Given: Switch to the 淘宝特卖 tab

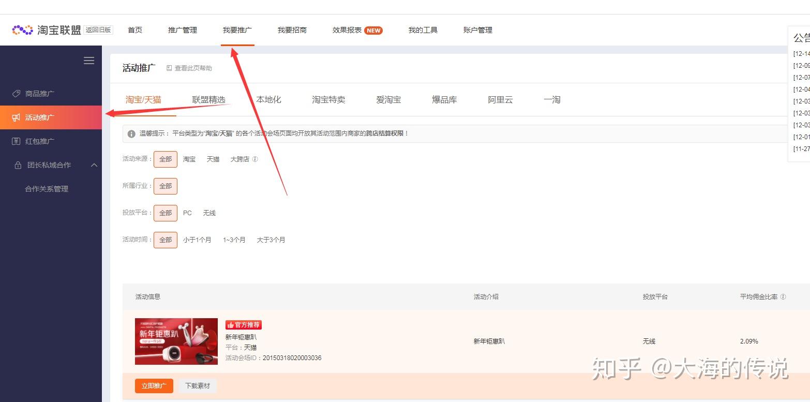Looking at the screenshot, I should click(328, 100).
